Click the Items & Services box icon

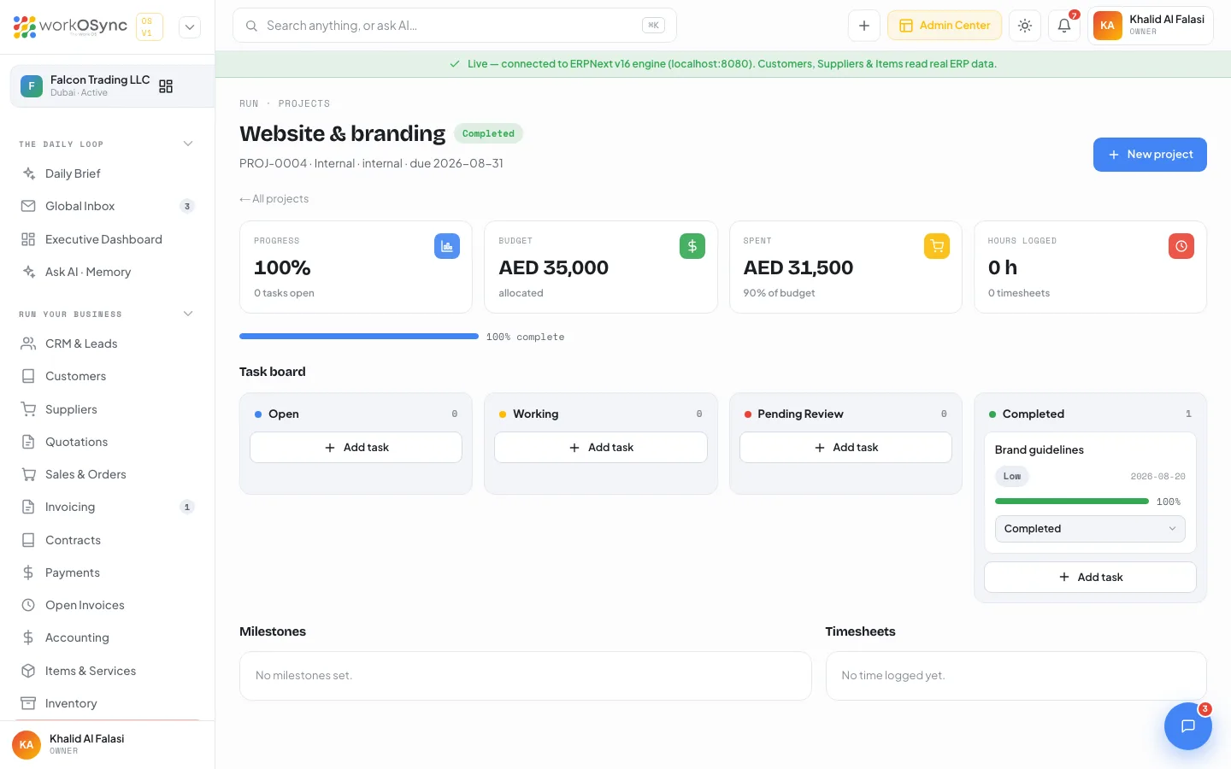click(x=28, y=671)
